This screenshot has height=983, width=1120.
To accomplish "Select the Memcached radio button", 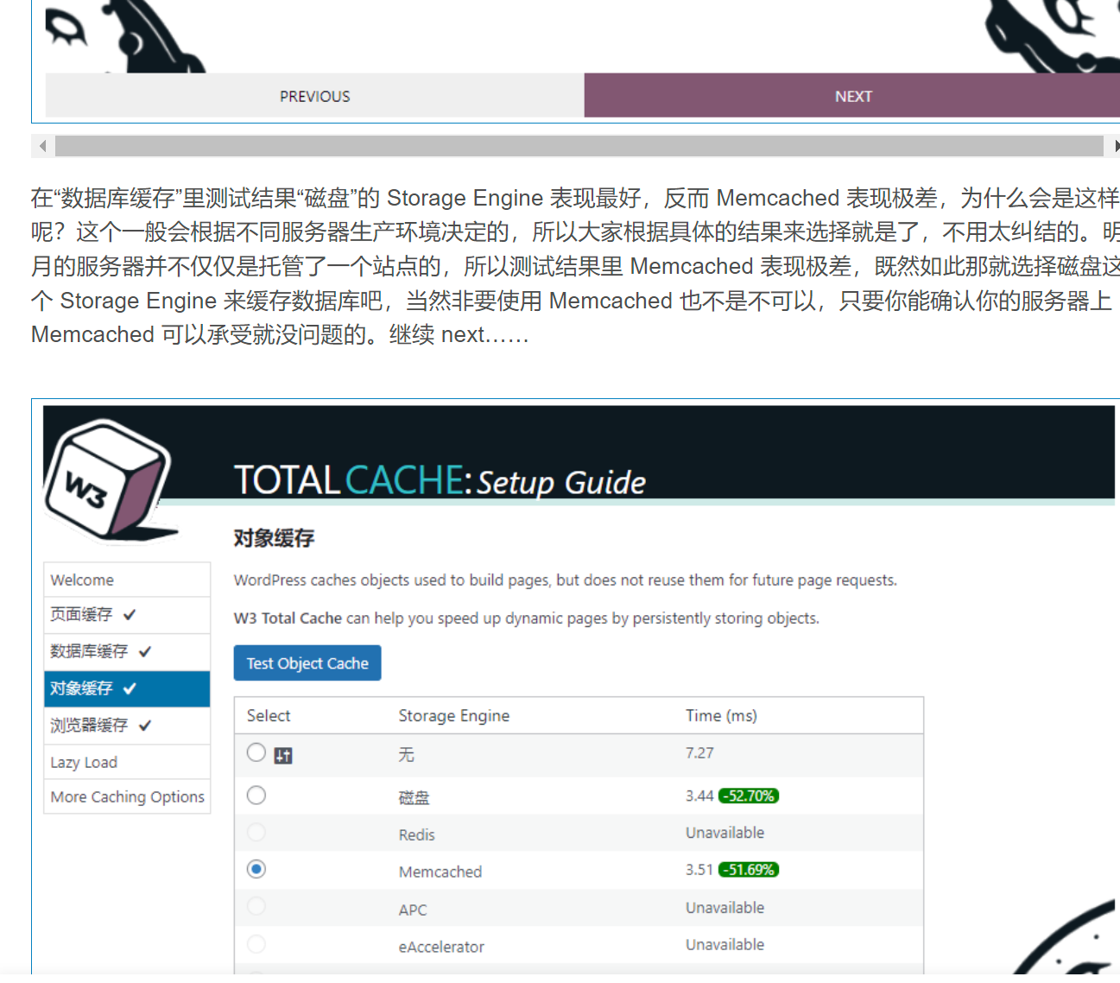I will [x=256, y=869].
